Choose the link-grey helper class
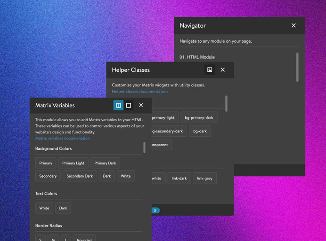Viewport: 326px width, 241px height. [x=204, y=179]
